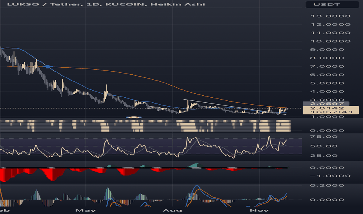The width and height of the screenshot is (363, 214).
Task: Click the 1.0000 price axis label
Action: [327, 116]
